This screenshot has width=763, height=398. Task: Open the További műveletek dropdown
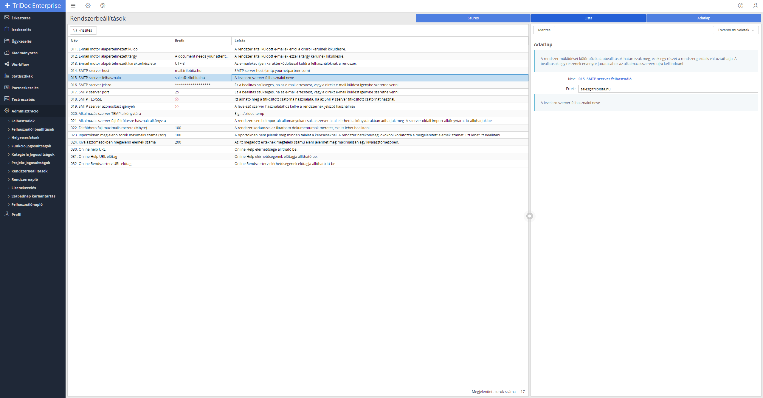point(736,30)
